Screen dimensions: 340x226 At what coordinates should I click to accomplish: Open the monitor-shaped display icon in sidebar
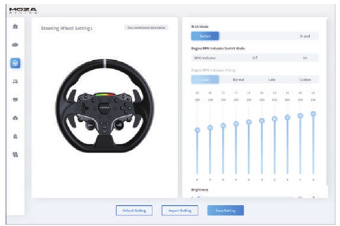(15, 100)
